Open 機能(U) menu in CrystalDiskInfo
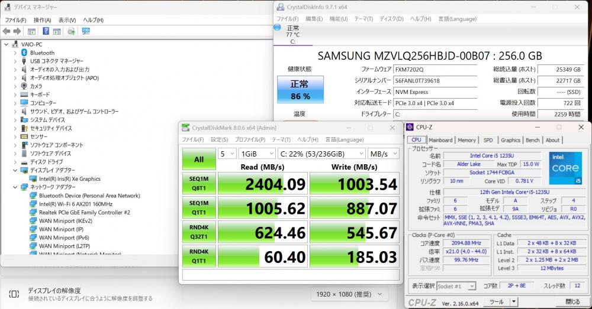This screenshot has width=592, height=309. point(338,19)
